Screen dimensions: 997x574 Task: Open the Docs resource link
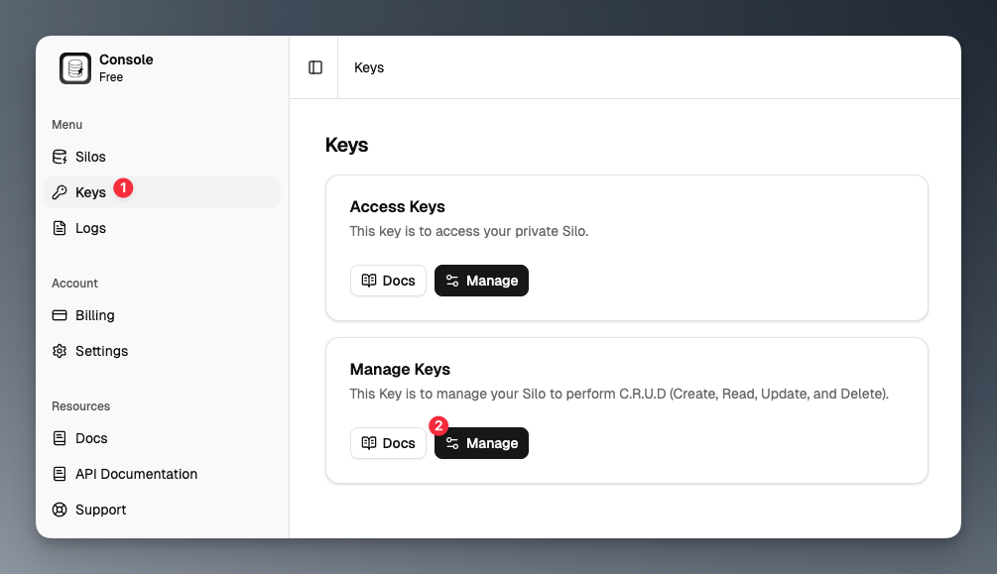[x=91, y=438]
